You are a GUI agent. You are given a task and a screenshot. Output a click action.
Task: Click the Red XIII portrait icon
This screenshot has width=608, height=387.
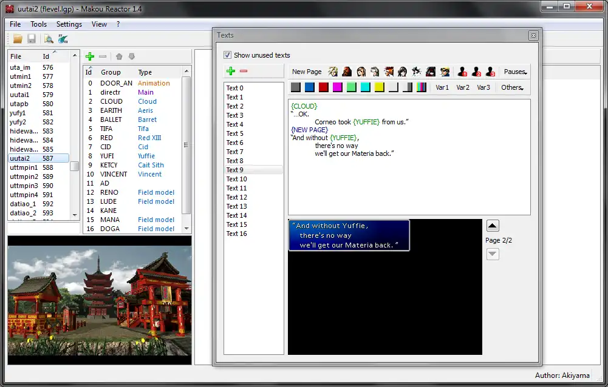389,72
